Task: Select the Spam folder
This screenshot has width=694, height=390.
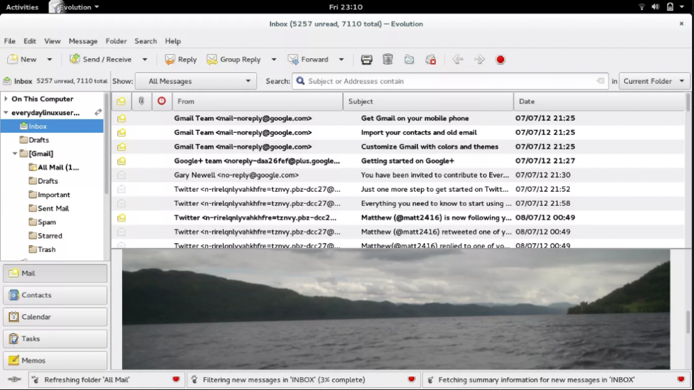Action: tap(47, 222)
